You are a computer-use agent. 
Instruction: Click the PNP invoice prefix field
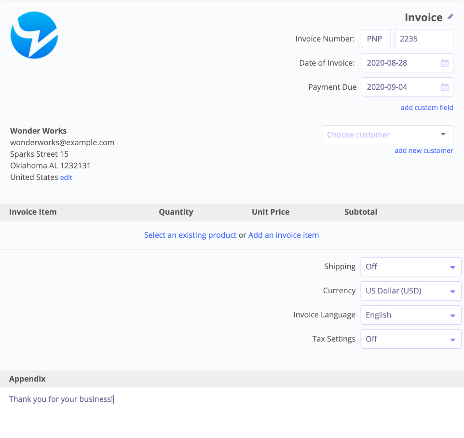376,38
